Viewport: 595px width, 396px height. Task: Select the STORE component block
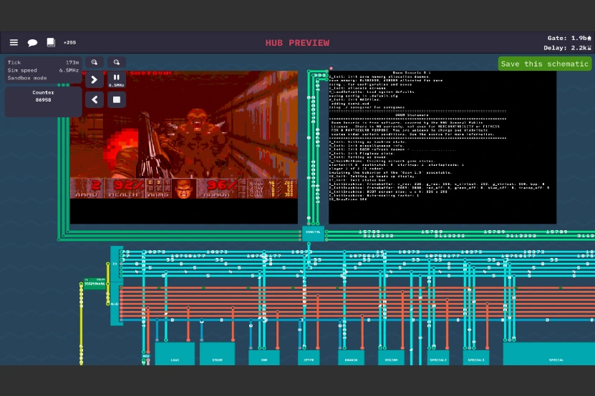(217, 354)
